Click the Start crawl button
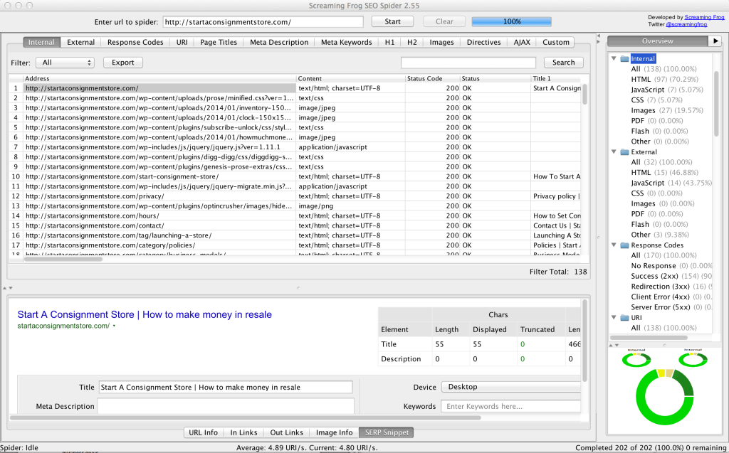Viewport: 729px width, 453px height. (x=392, y=22)
